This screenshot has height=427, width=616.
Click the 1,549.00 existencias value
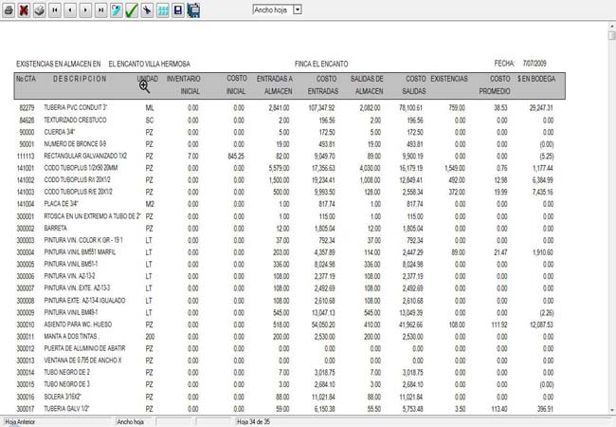(x=455, y=168)
